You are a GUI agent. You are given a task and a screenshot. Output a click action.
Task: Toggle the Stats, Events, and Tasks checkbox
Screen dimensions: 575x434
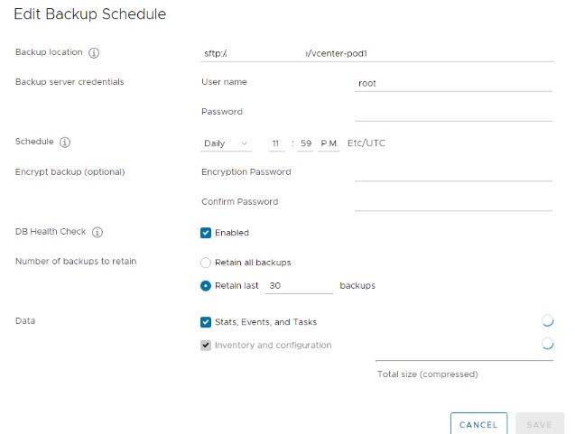click(x=206, y=322)
